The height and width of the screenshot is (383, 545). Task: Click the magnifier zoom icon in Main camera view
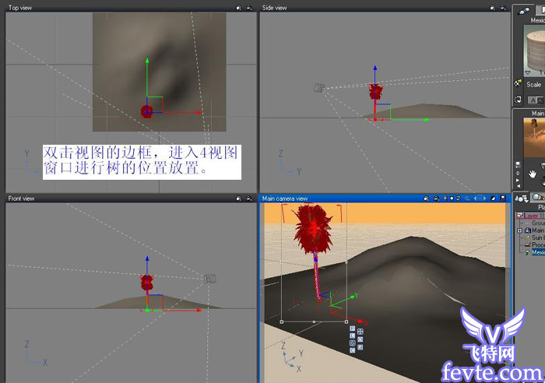click(467, 199)
